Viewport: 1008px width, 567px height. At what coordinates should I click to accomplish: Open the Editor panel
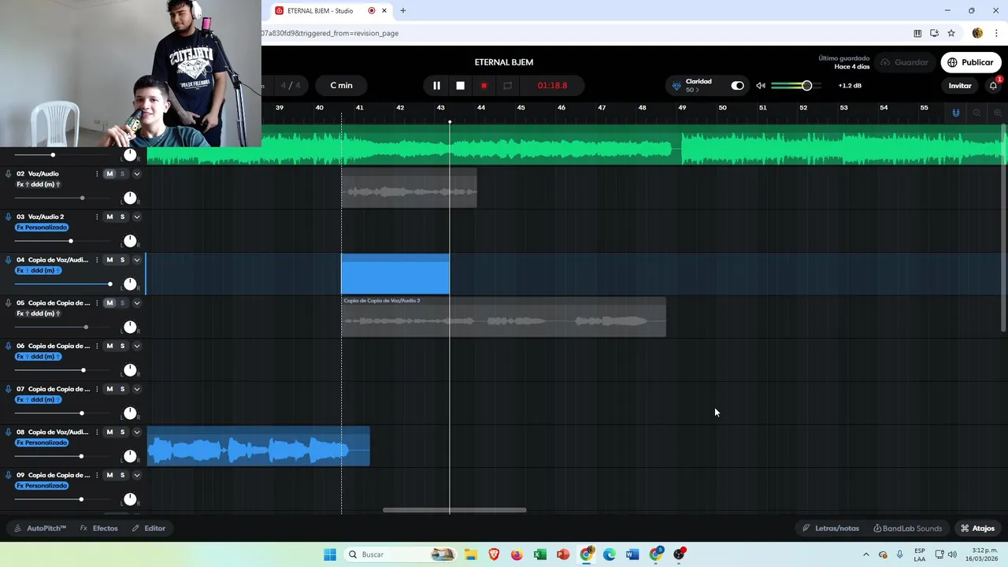click(149, 528)
